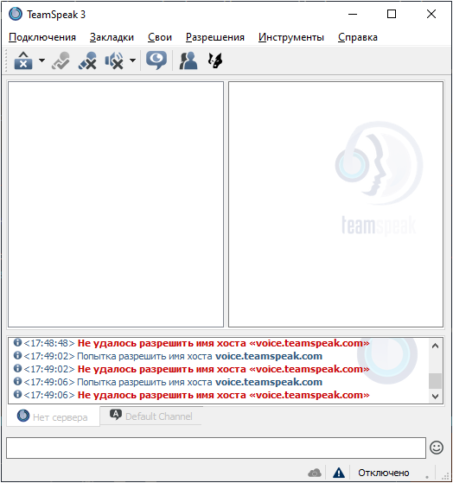This screenshot has height=483, width=453.
Task: Maximize the TeamSpeak 3 window
Action: tap(392, 14)
